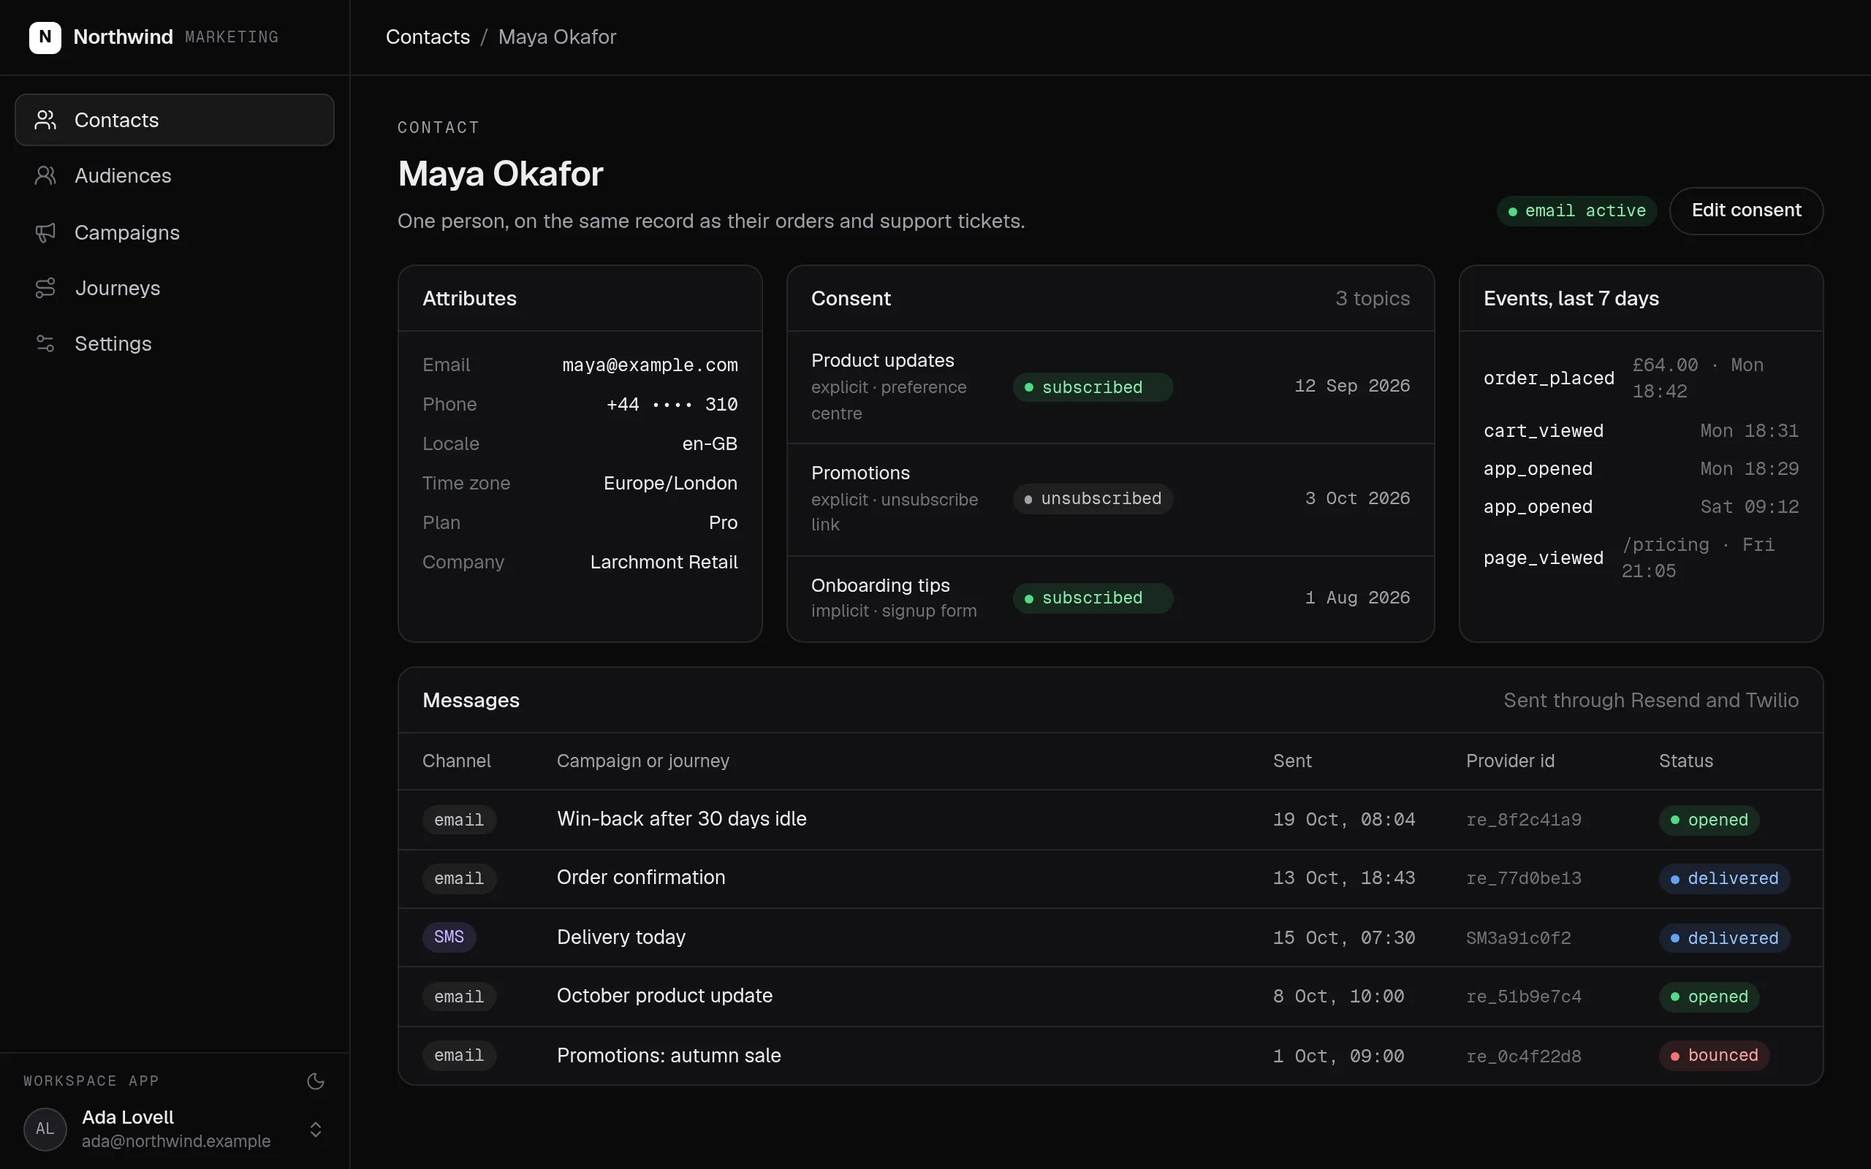The width and height of the screenshot is (1871, 1169).
Task: Click the maya@example.com email value
Action: [x=650, y=365]
